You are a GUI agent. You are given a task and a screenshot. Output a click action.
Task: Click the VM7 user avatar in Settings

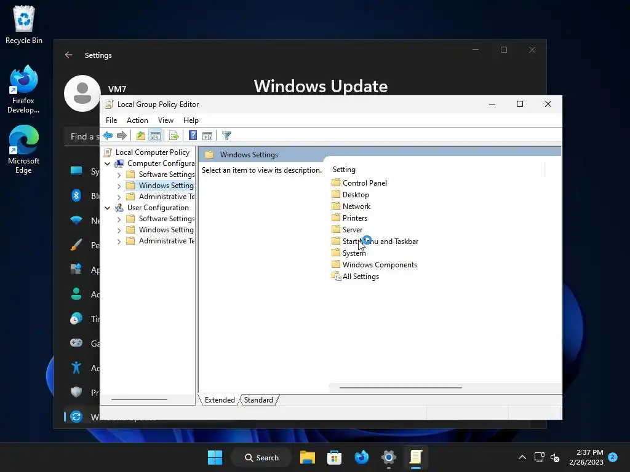pyautogui.click(x=82, y=93)
